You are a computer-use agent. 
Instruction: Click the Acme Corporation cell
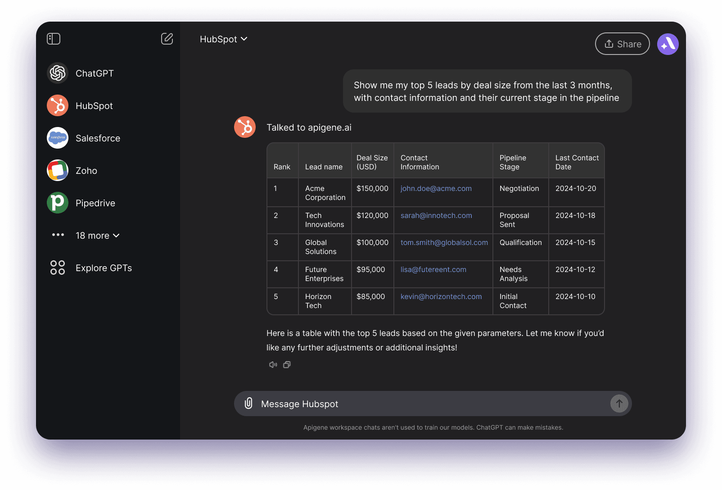(x=325, y=193)
